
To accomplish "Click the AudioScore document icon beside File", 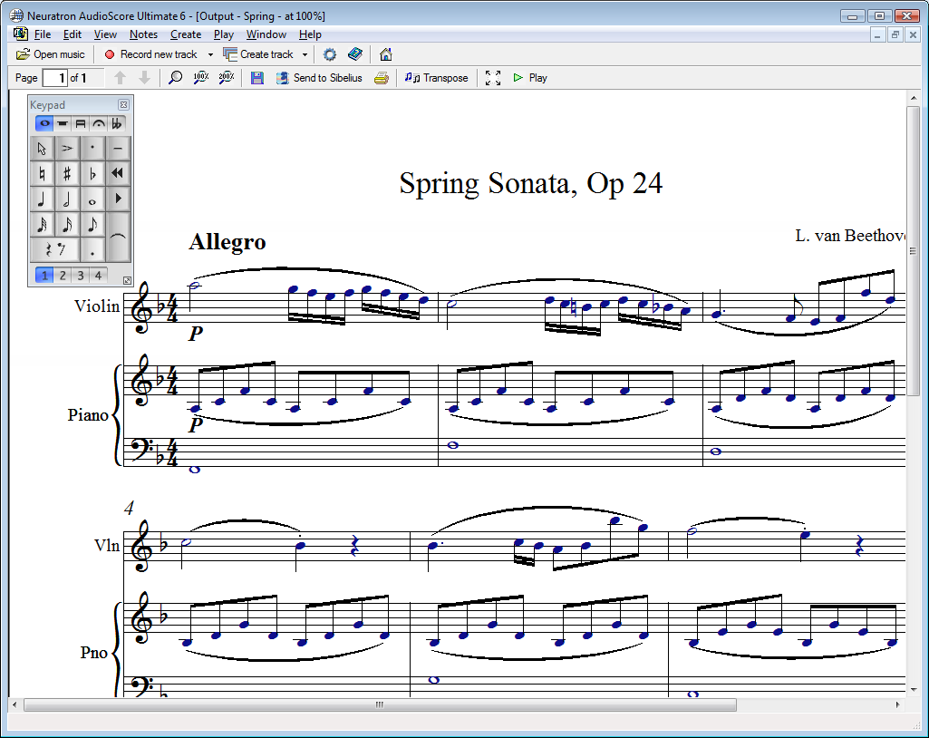I will click(x=21, y=34).
